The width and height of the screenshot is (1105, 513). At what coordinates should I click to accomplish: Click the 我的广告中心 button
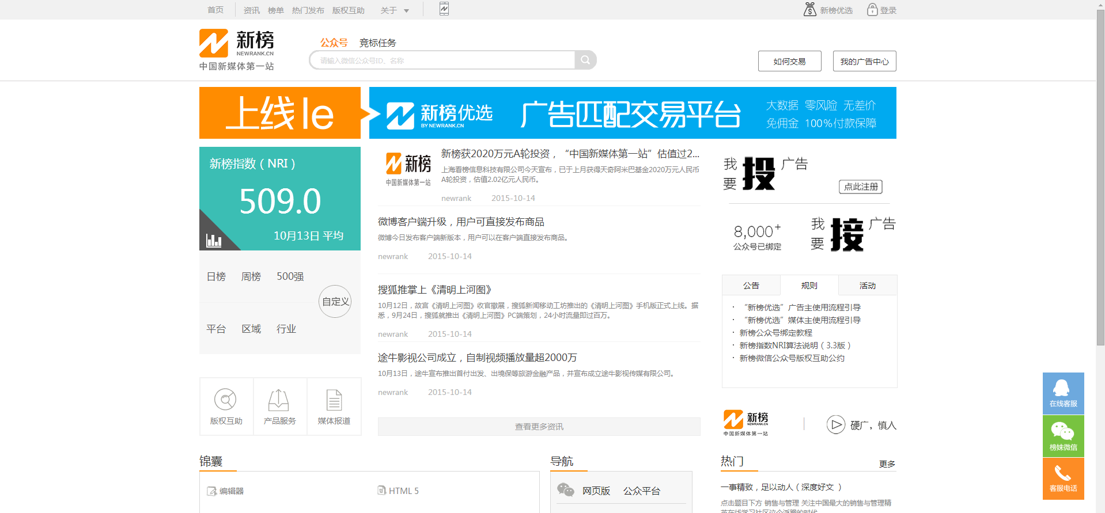pyautogui.click(x=864, y=61)
